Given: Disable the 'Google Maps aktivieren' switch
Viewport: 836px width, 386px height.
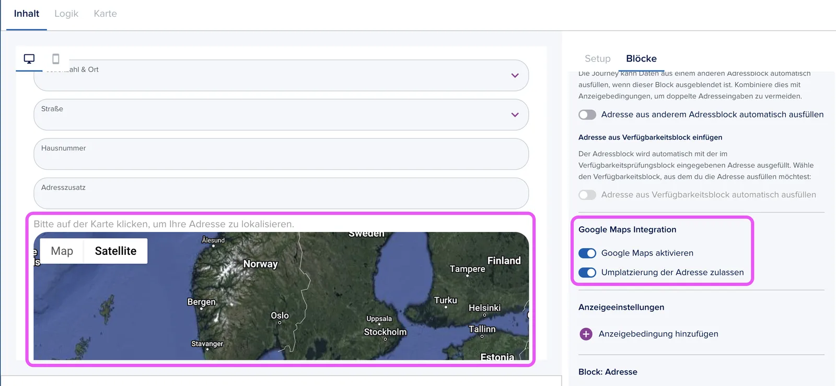Looking at the screenshot, I should (x=587, y=253).
